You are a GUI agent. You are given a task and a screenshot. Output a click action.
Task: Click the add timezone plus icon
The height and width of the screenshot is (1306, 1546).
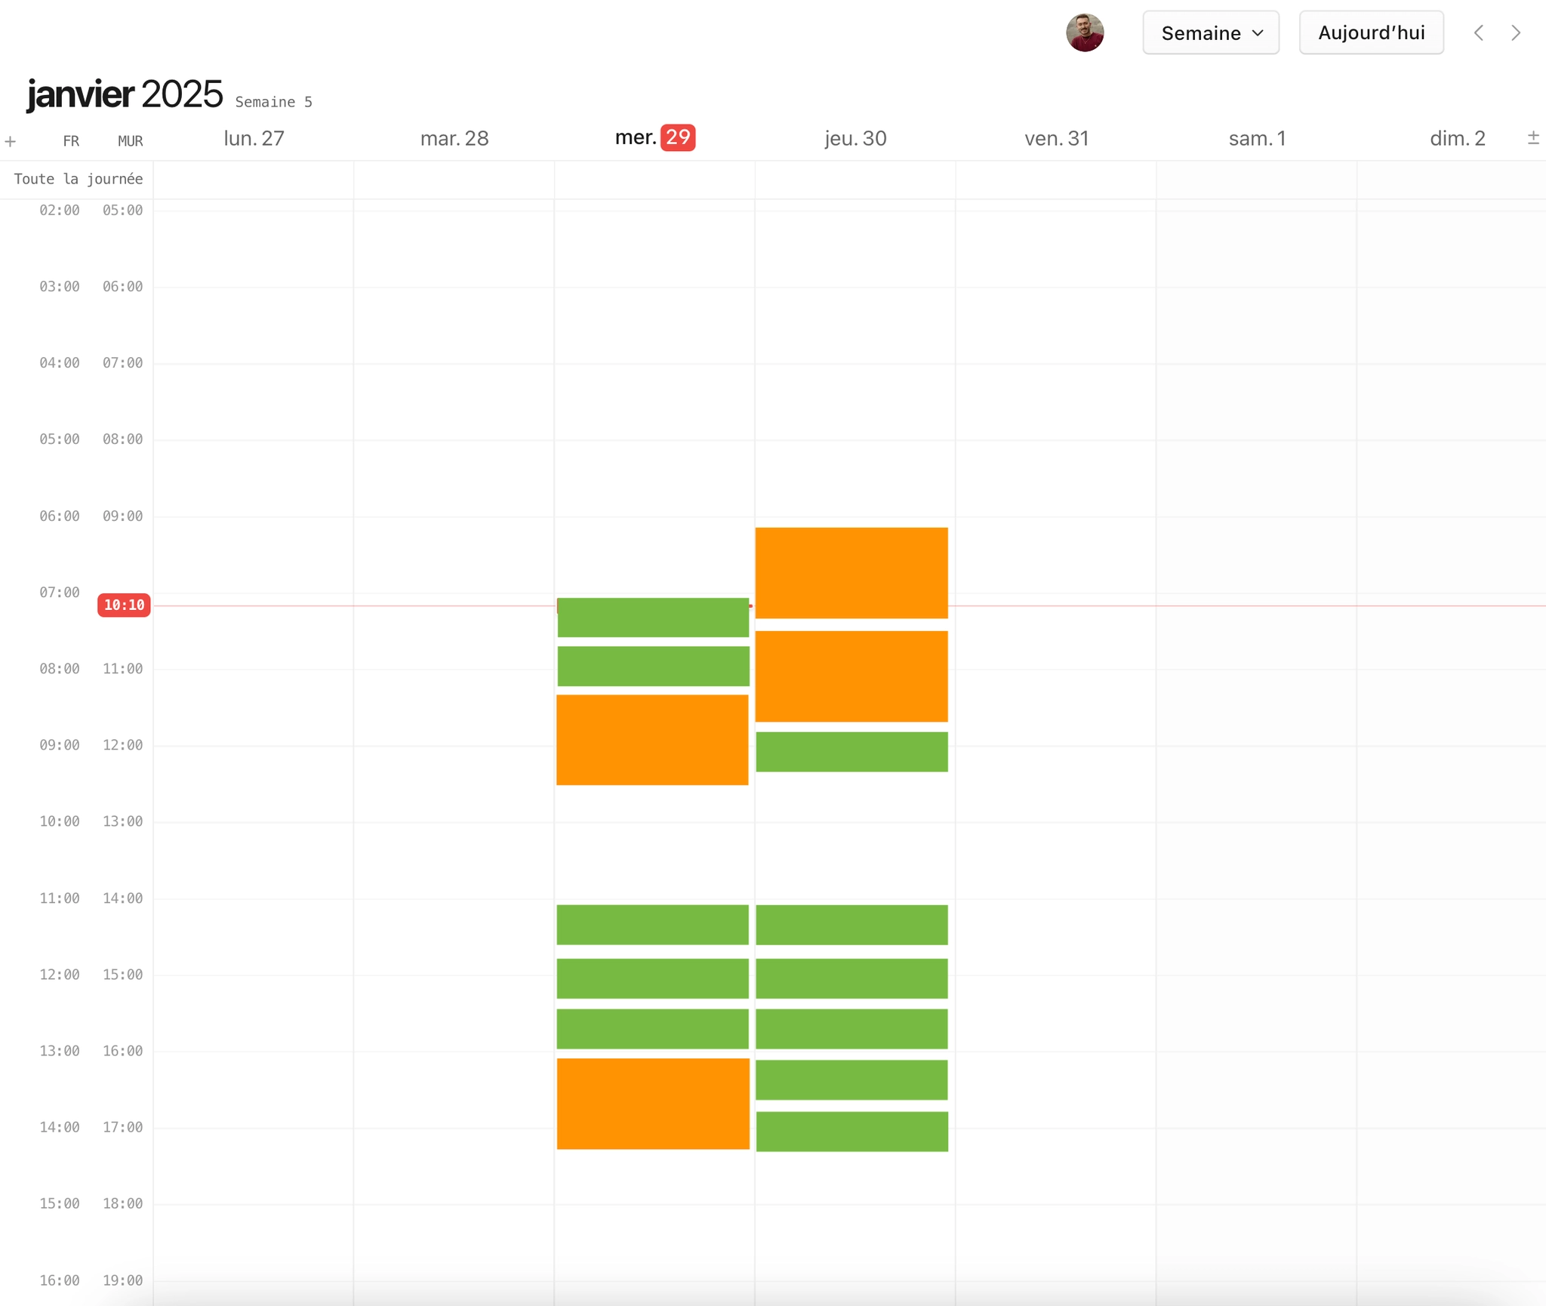11,141
